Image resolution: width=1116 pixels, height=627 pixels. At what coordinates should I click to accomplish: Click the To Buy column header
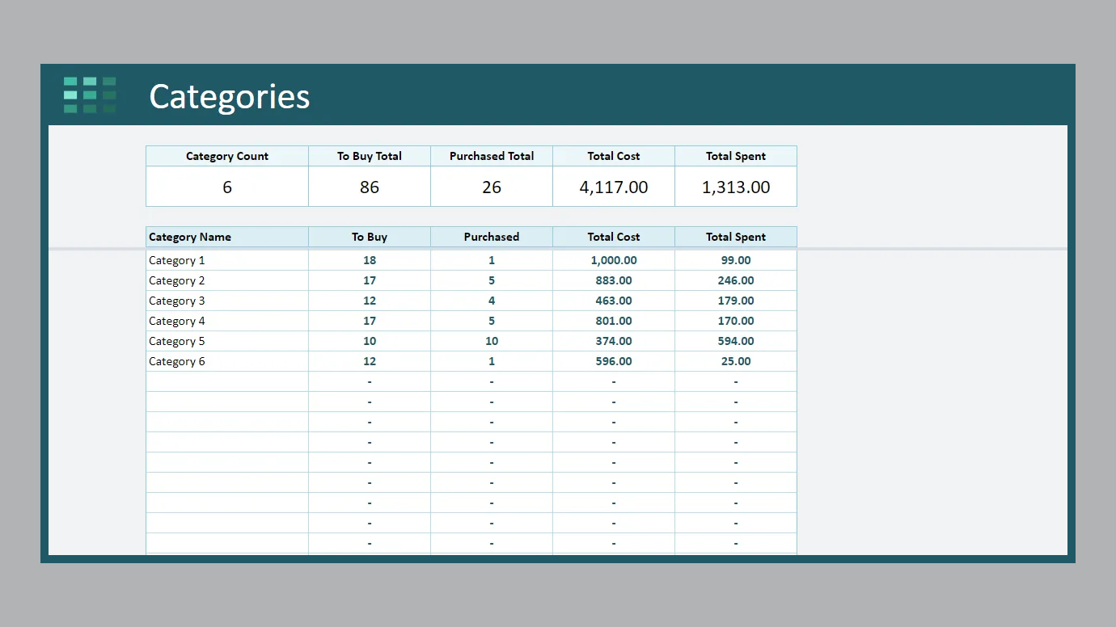click(370, 237)
